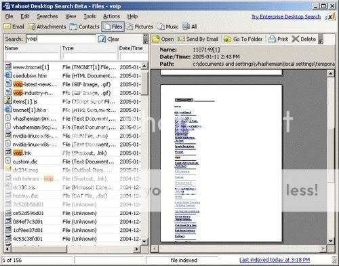Click the icon beside caedubsw.htm
The image size is (339, 266).
(x=8, y=75)
